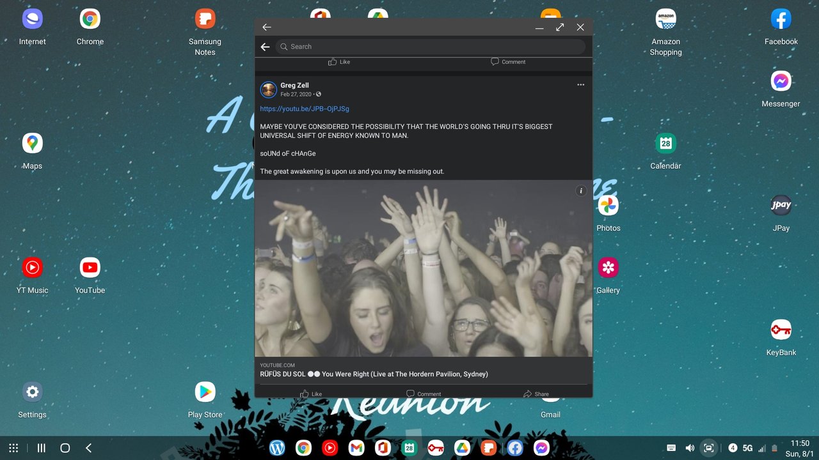Follow the youtu.be/JPB-OjPJSg link

click(x=305, y=109)
